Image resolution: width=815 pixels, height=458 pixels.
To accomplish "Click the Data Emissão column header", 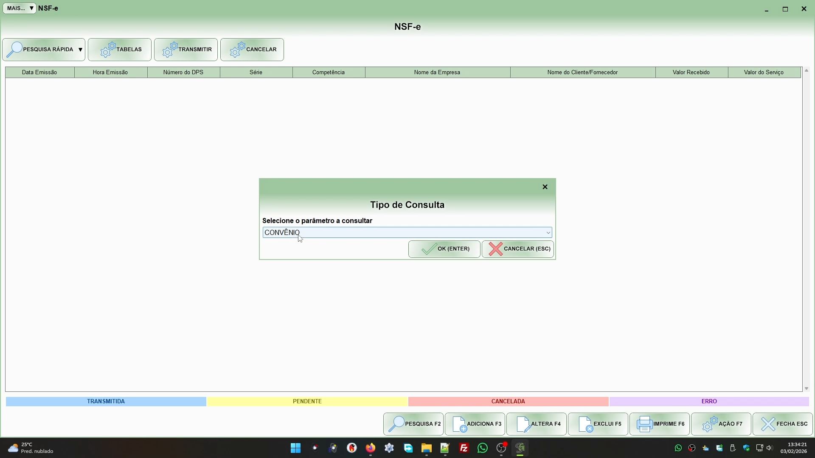I will [x=39, y=73].
